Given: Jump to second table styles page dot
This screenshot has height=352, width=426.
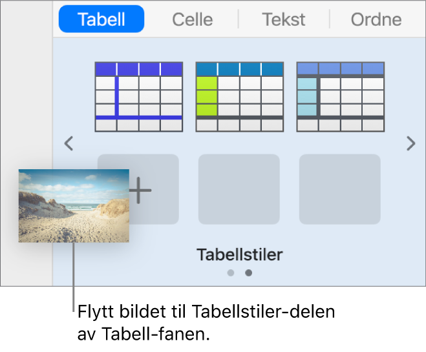Looking at the screenshot, I should pos(249,273).
